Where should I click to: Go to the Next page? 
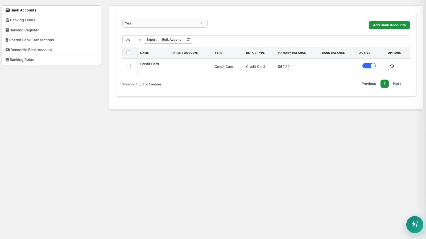[x=397, y=84]
